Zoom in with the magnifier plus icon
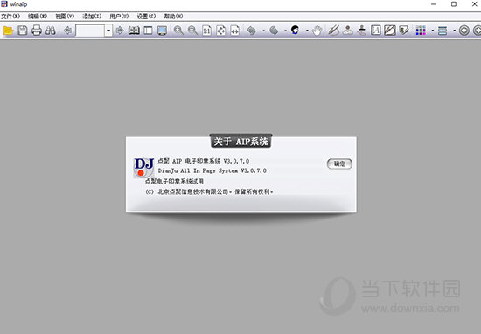This screenshot has height=334, width=481. (x=178, y=31)
